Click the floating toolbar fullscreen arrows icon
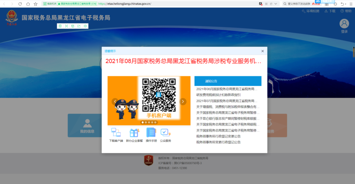Viewport: 355px width, 184px height. click(66, 26)
